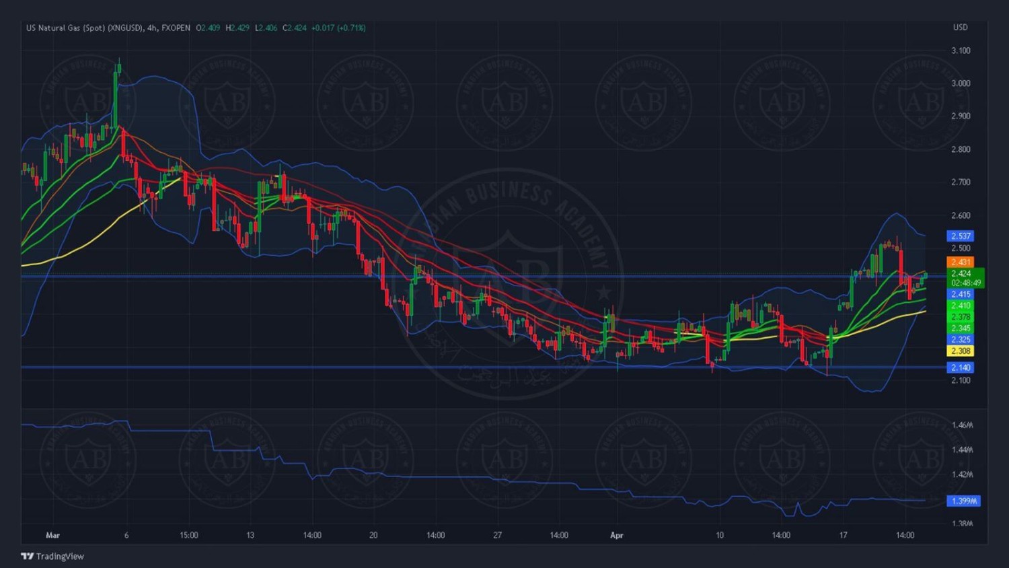The height and width of the screenshot is (568, 1009).
Task: Click the 2.378 green price label
Action: click(961, 317)
